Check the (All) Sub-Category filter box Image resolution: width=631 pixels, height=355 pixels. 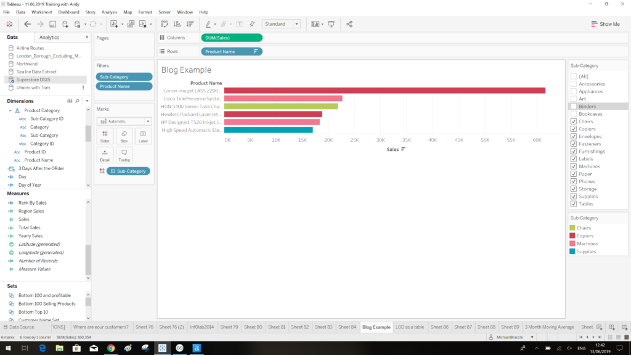574,76
